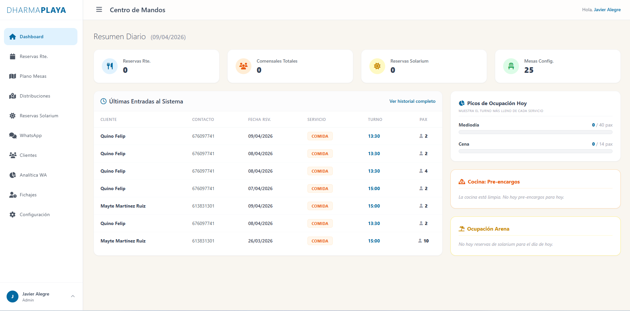Expand the Javier Alegre user menu chevron
This screenshot has height=311, width=630.
pos(73,296)
